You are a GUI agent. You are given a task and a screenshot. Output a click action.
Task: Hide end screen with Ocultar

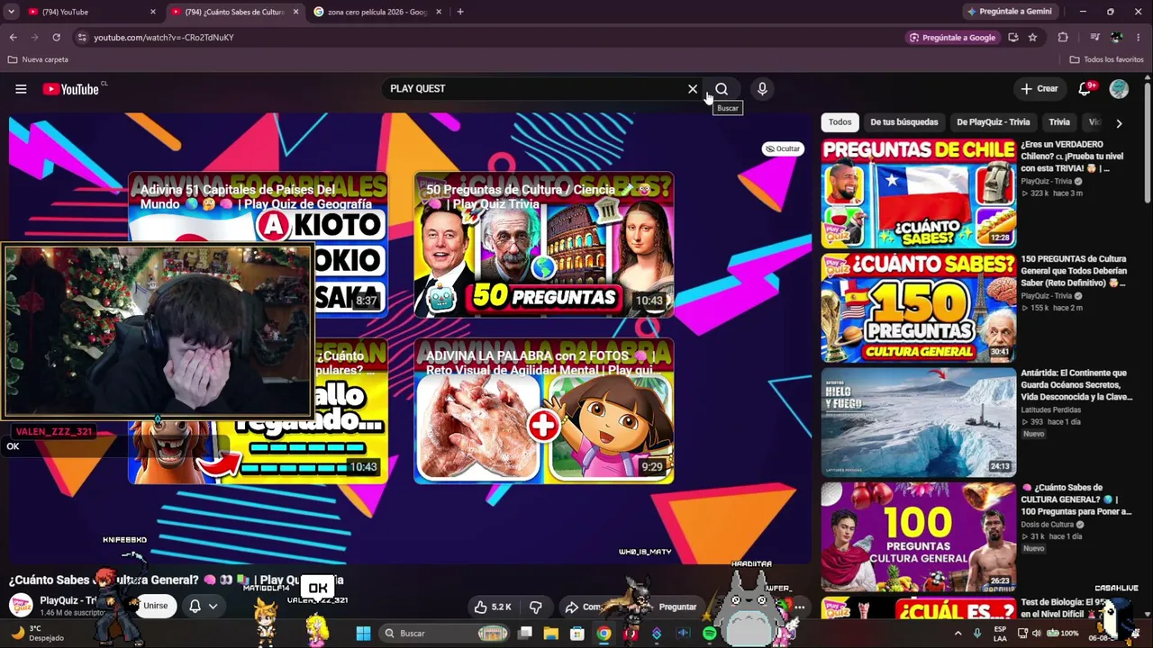coord(782,148)
